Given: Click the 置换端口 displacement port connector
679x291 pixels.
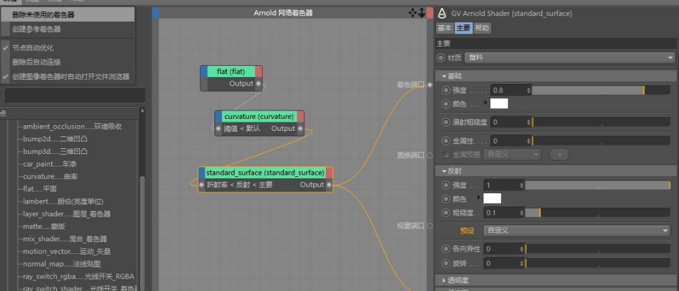Looking at the screenshot, I should point(430,155).
